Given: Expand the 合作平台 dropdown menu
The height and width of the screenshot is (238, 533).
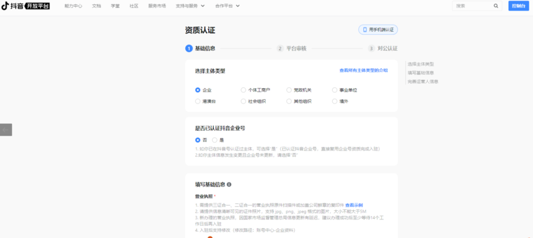Looking at the screenshot, I should tap(227, 6).
